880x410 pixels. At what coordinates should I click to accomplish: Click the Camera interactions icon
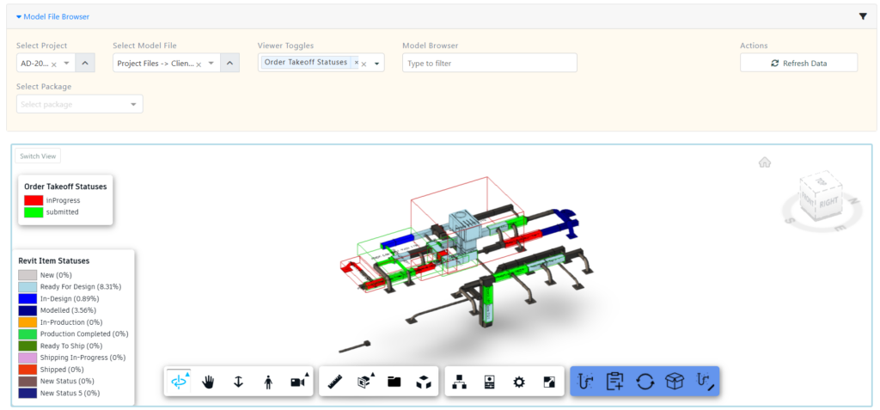click(298, 382)
